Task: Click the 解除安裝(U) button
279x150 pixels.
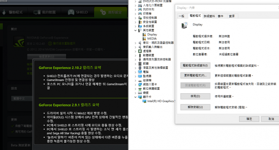Action: click(195, 107)
